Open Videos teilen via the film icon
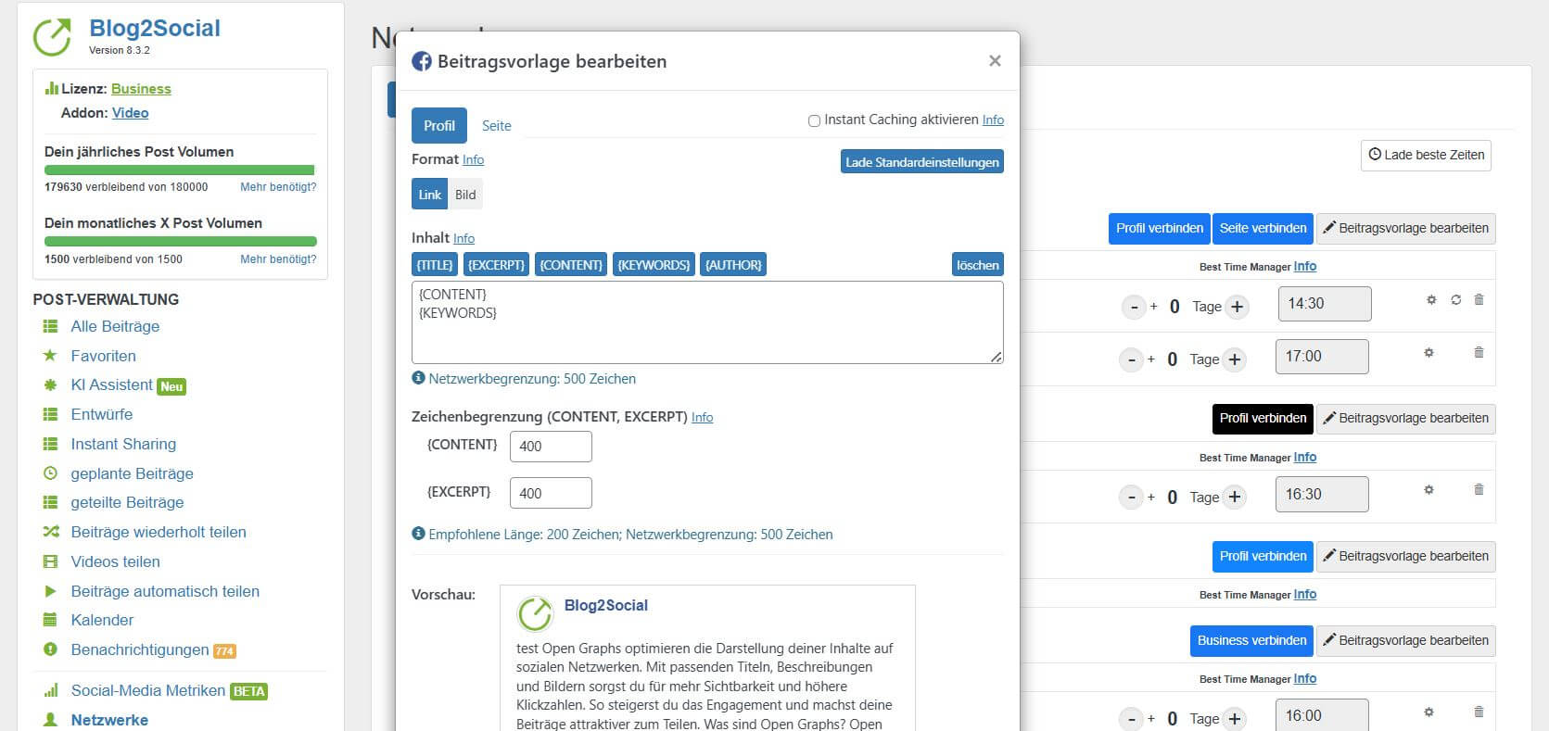 (50, 561)
